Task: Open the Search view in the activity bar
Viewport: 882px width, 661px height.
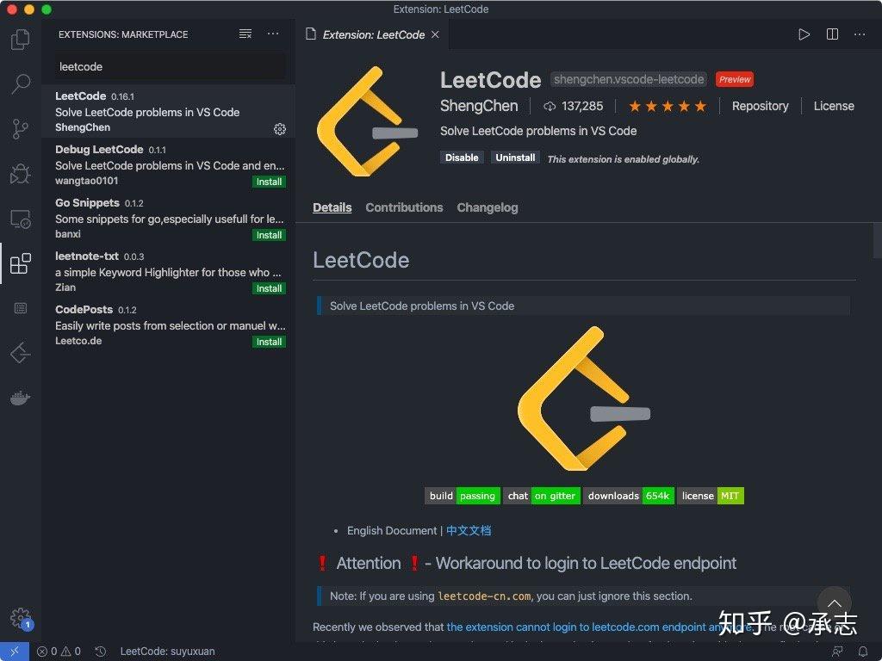Action: coord(21,84)
